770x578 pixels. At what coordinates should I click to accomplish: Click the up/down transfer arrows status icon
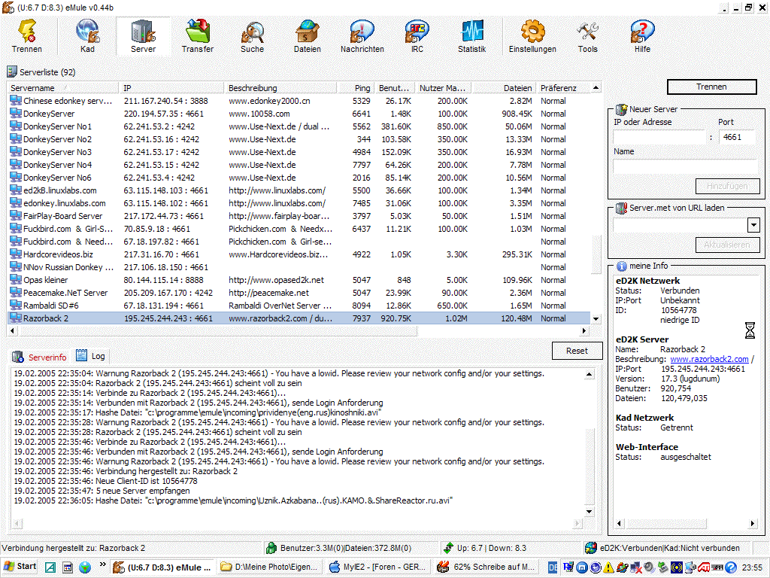point(448,548)
